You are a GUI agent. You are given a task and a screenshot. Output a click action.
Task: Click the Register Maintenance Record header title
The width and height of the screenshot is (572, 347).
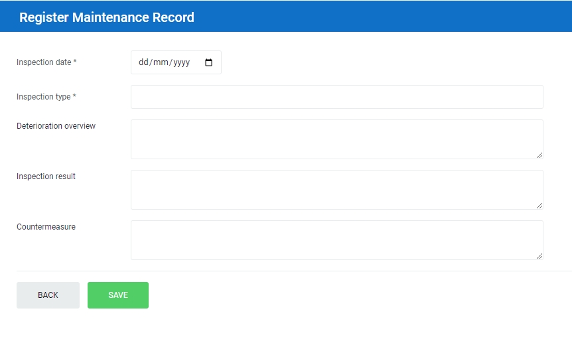(x=107, y=17)
